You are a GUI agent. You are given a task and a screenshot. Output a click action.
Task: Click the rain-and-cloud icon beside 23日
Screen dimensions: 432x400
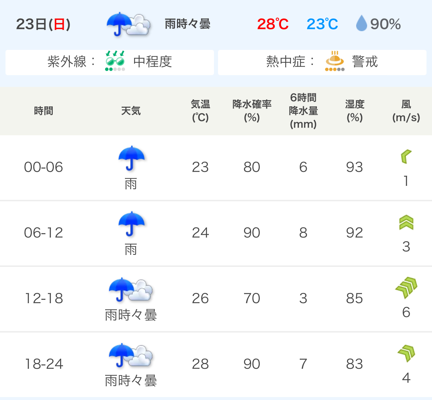click(x=128, y=25)
